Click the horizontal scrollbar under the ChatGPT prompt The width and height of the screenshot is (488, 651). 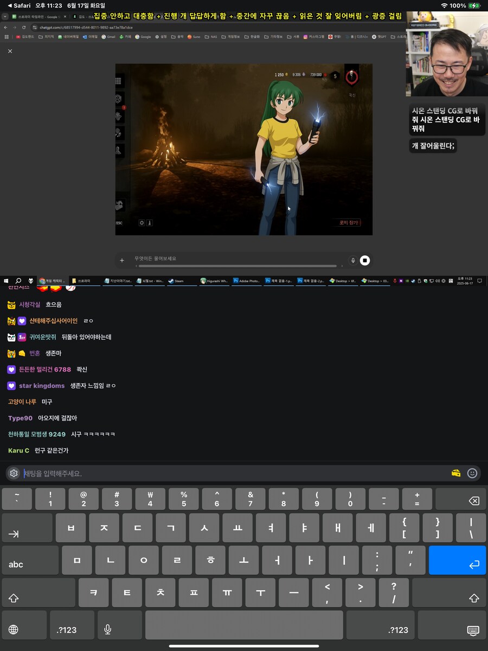tap(238, 266)
